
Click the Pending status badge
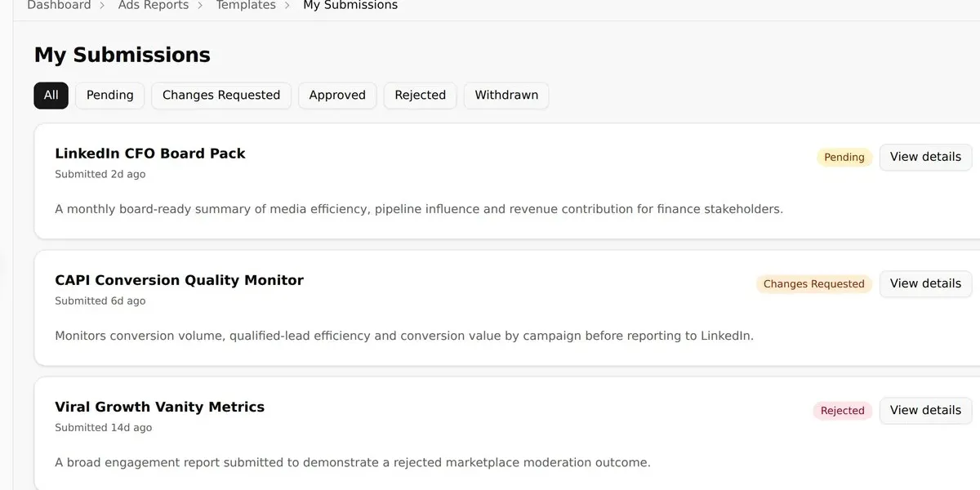tap(844, 158)
